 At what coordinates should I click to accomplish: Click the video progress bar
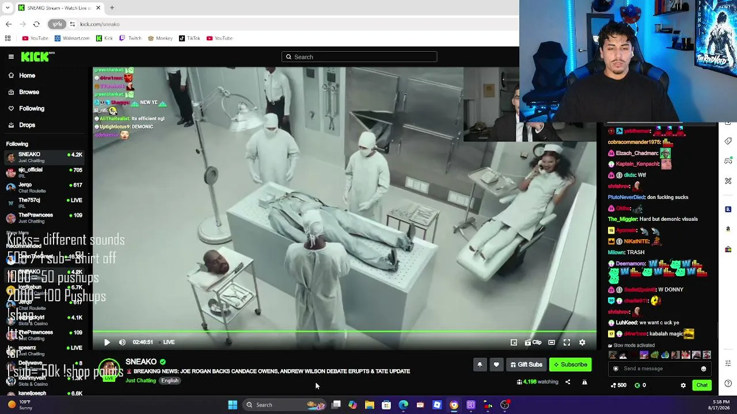[344, 332]
